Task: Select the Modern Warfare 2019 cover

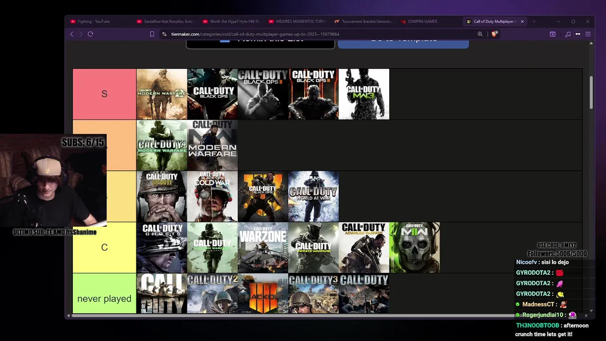Action: [213, 145]
